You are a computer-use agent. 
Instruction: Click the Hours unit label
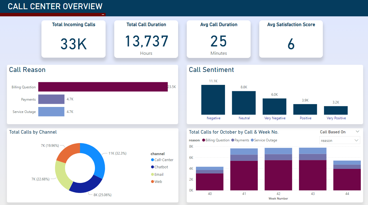pyautogui.click(x=146, y=53)
